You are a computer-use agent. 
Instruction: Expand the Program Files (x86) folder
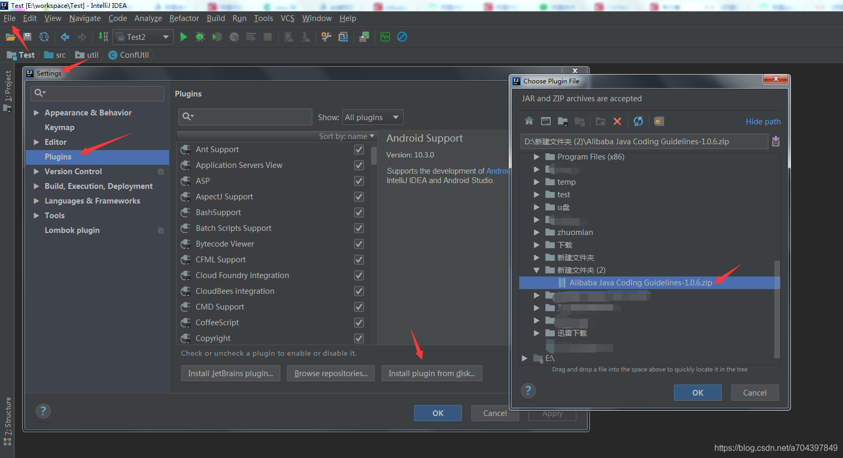[536, 157]
